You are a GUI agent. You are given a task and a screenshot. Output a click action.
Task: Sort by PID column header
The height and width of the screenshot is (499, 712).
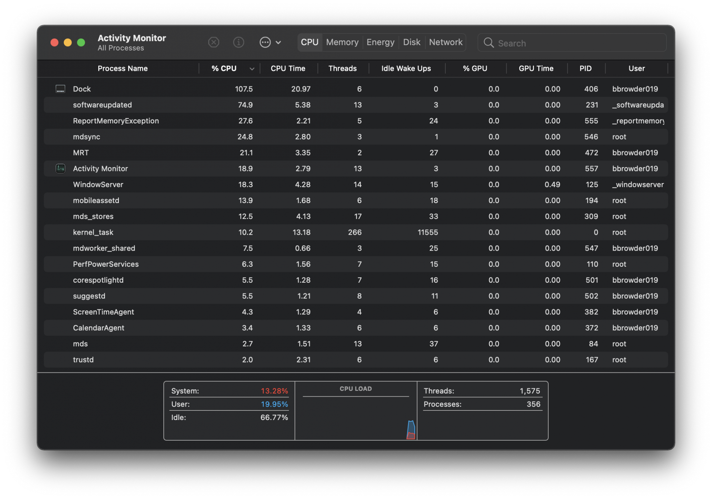(586, 68)
